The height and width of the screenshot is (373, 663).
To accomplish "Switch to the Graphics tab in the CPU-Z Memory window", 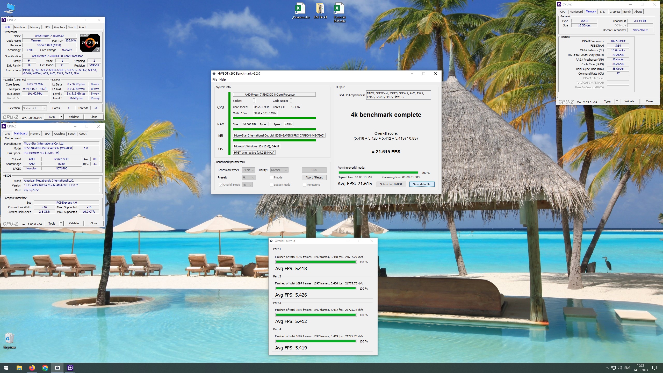I will (x=615, y=12).
